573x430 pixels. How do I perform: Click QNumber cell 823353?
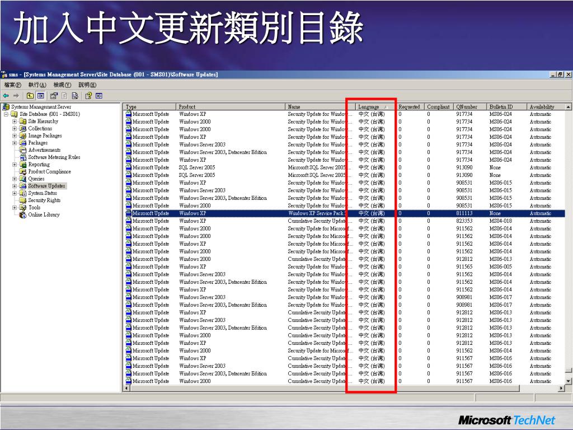coord(464,221)
